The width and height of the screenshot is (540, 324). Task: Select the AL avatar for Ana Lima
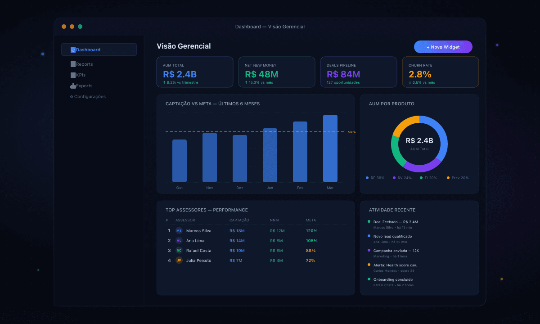tap(180, 240)
